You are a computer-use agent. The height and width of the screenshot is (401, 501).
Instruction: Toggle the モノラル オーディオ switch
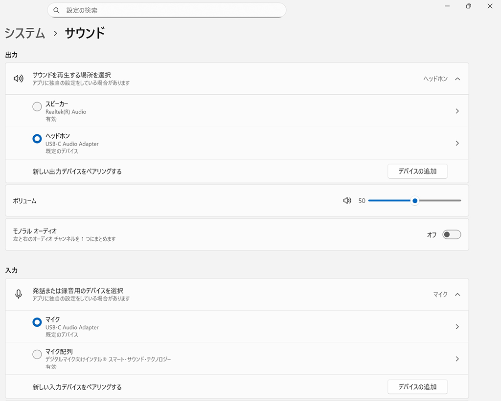(451, 234)
